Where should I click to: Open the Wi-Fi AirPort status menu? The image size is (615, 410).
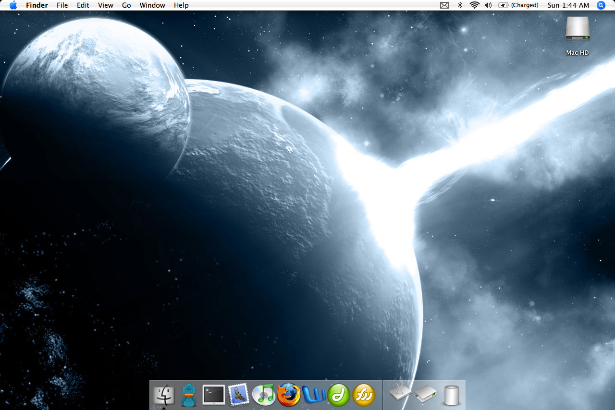pos(475,5)
